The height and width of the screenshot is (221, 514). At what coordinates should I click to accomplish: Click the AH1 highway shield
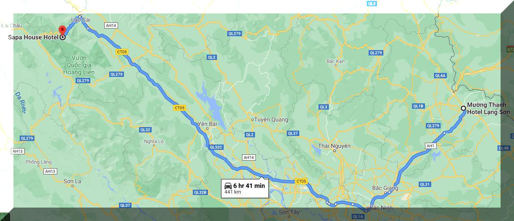tap(430, 145)
